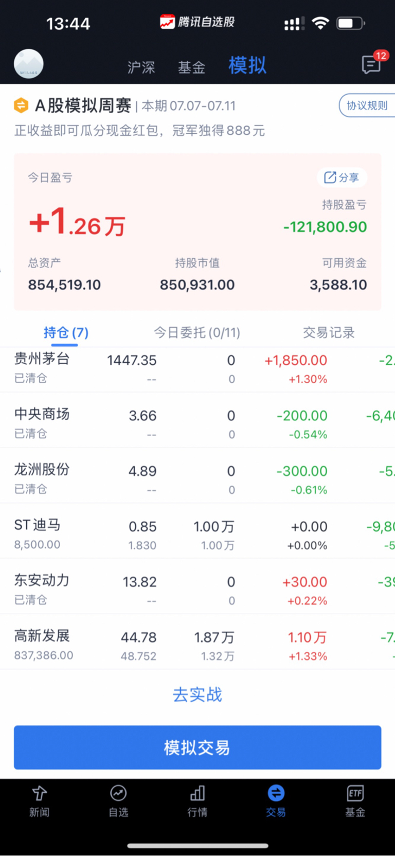The image size is (395, 856).
Task: Select the 交易记录 tab
Action: (x=329, y=333)
